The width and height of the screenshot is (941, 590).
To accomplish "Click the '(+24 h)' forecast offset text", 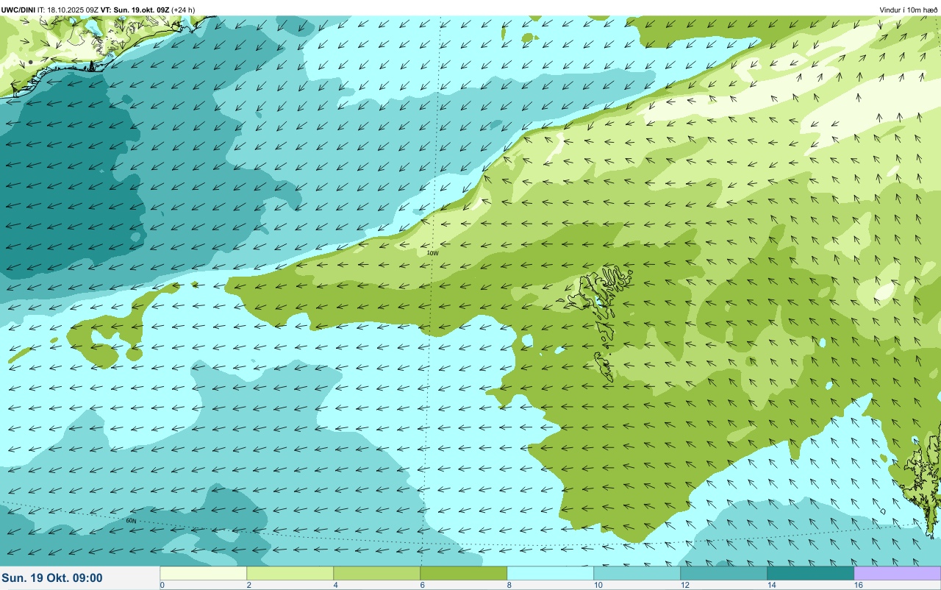I will point(184,10).
